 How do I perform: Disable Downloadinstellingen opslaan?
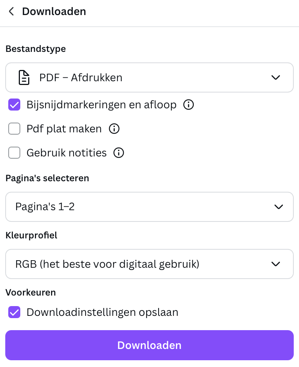coord(14,312)
